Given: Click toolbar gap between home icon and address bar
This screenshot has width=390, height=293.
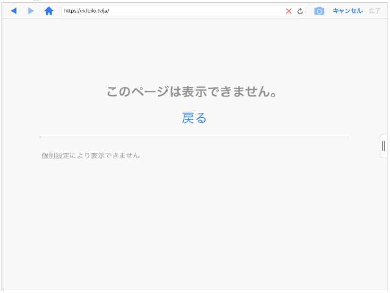Looking at the screenshot, I should coord(58,11).
